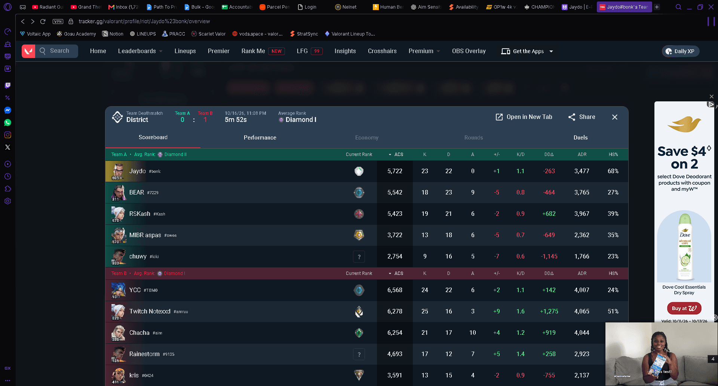Click chuwy's unknown rank question mark
718x386 pixels.
tap(359, 257)
